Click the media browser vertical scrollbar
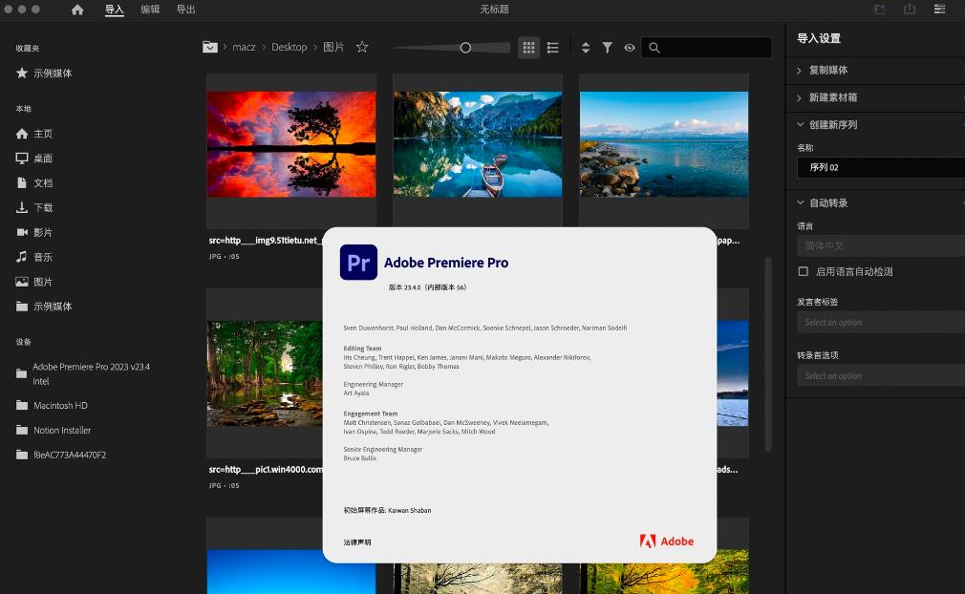This screenshot has width=965, height=594. click(767, 354)
